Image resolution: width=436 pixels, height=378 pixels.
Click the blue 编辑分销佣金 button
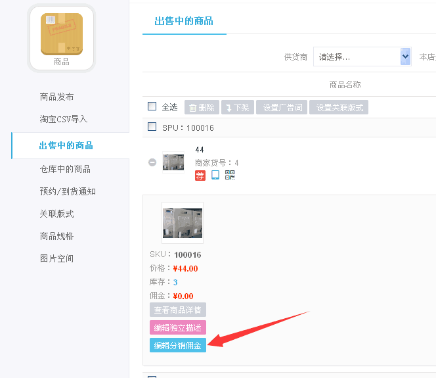point(178,345)
